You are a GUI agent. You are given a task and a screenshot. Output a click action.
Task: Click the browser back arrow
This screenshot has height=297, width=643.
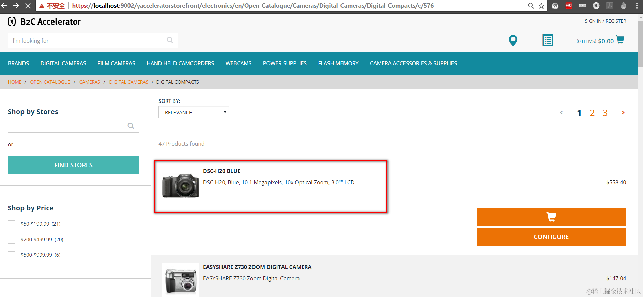4,6
